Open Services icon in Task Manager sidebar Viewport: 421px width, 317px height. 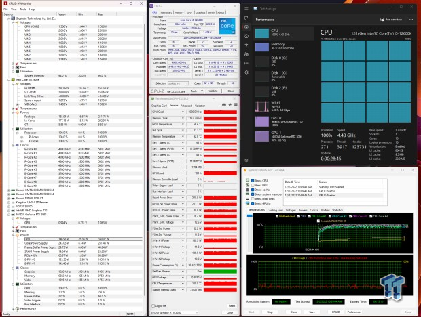(x=246, y=72)
